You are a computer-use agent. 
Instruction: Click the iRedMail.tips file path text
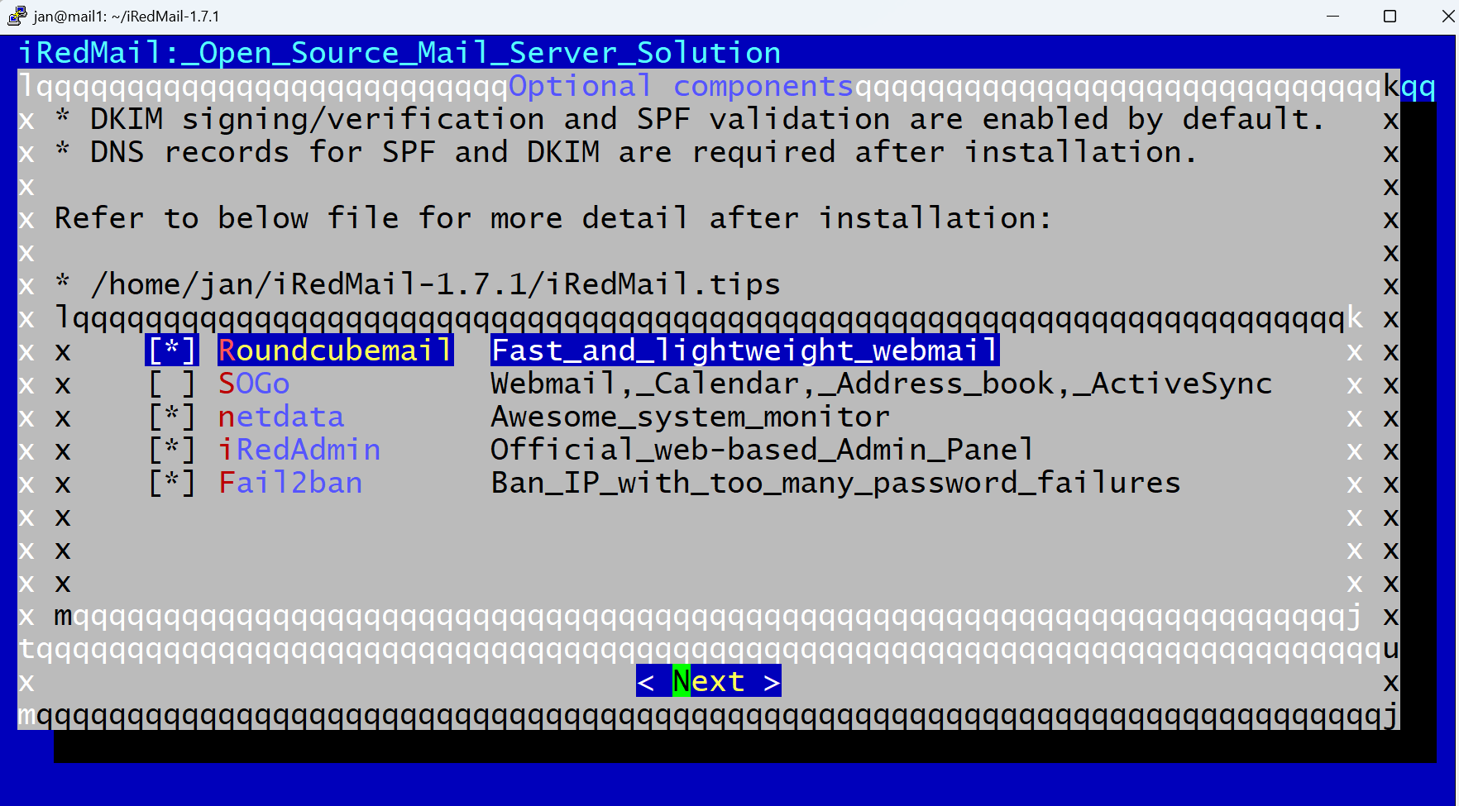[436, 284]
